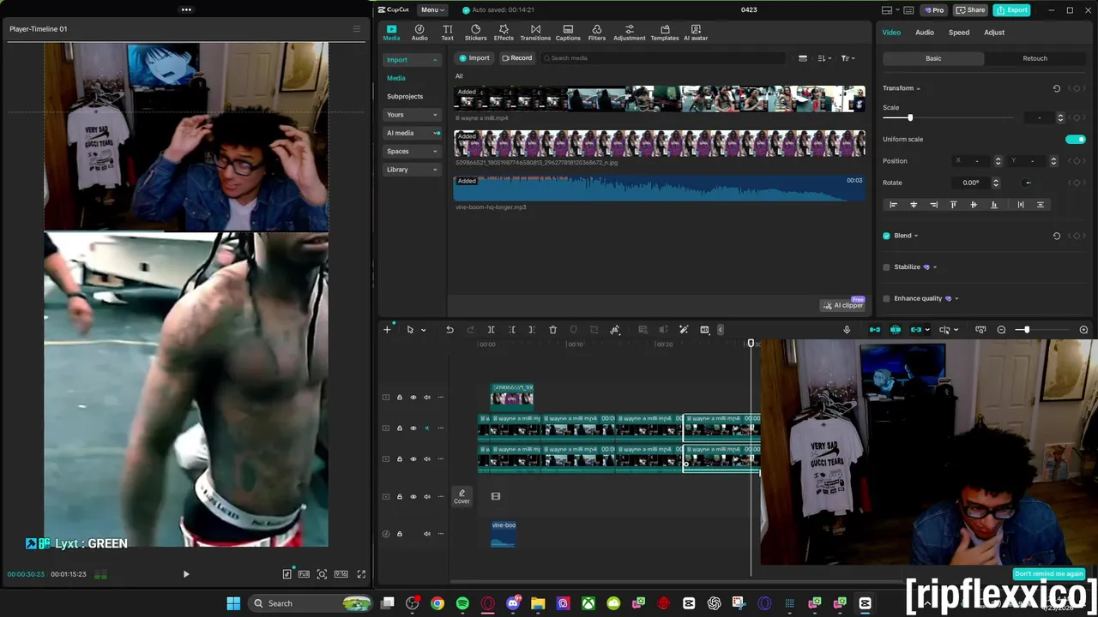Enable the Enhance quality checkbox
This screenshot has height=617, width=1098.
[886, 298]
